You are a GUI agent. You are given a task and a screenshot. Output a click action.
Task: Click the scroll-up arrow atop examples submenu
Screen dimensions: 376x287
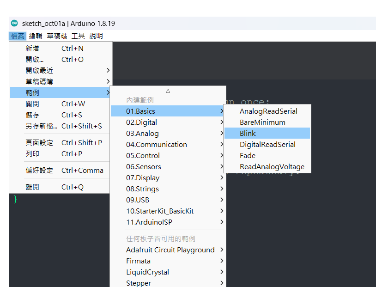(168, 91)
